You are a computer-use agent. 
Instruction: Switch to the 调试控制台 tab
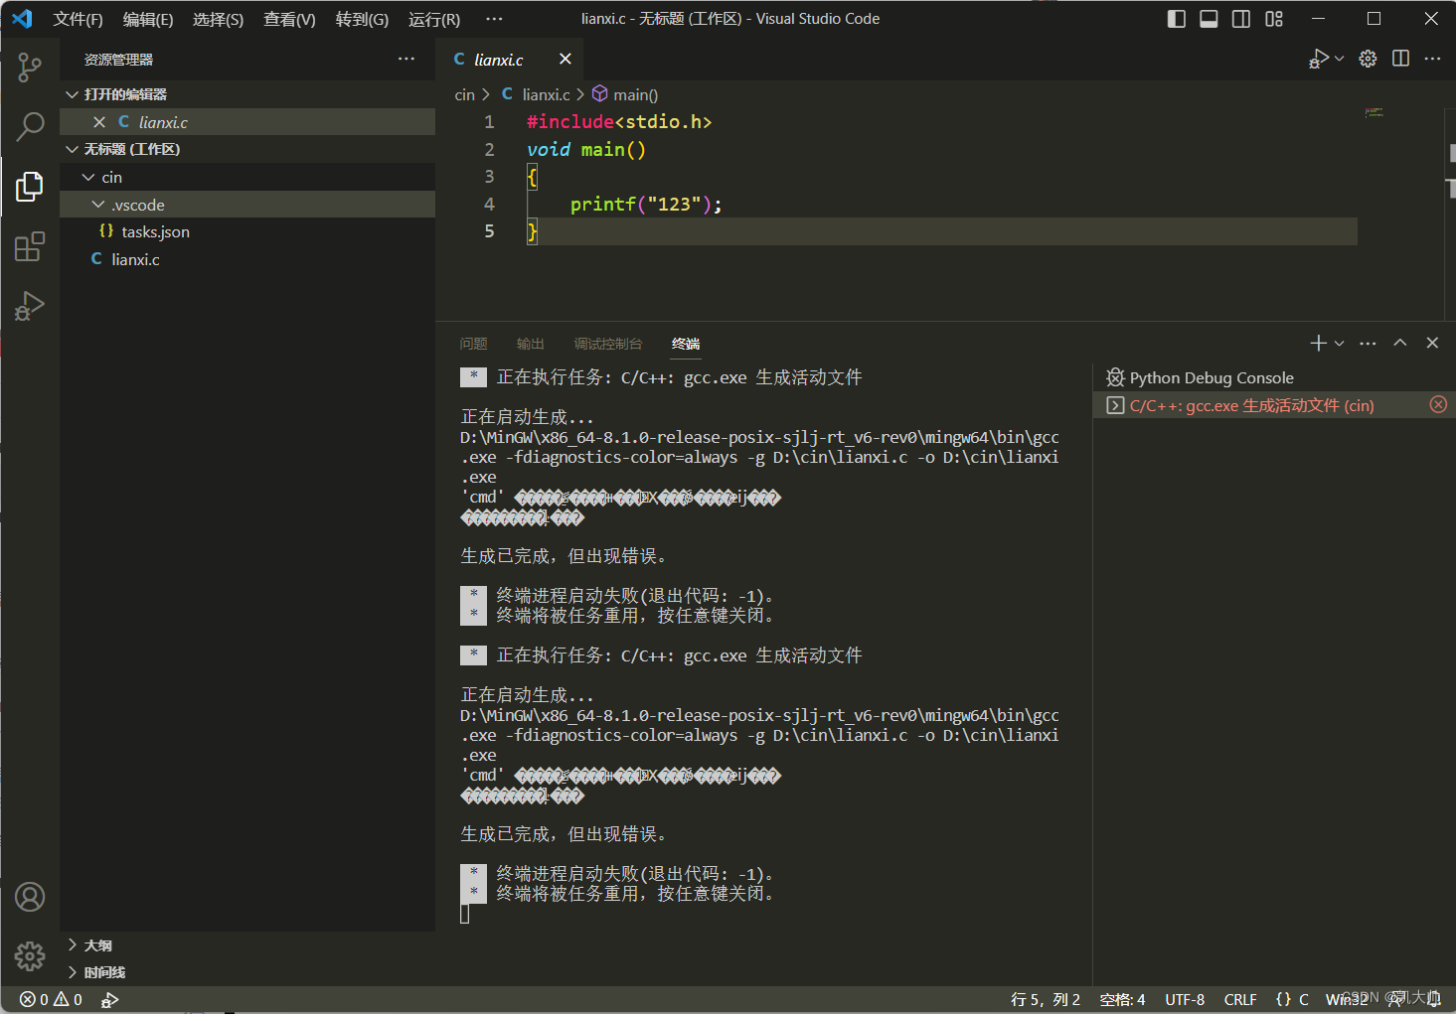point(608,344)
